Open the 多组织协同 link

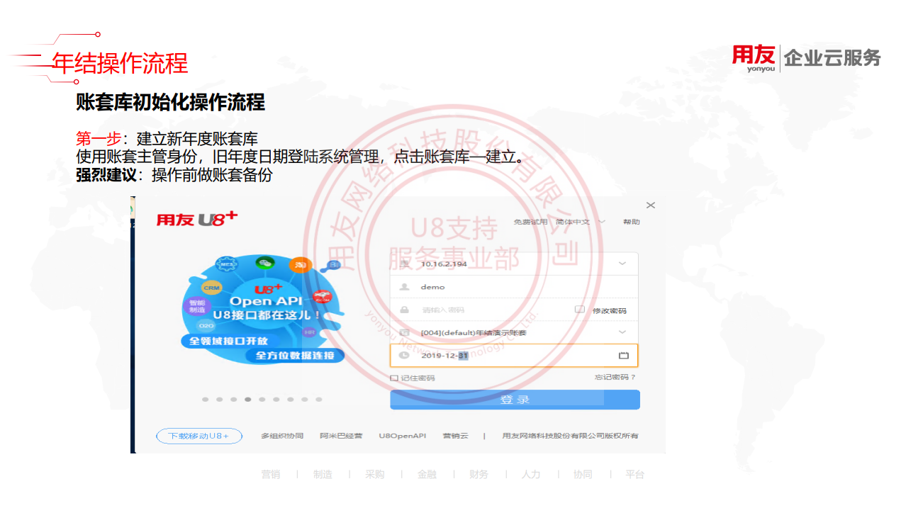282,436
